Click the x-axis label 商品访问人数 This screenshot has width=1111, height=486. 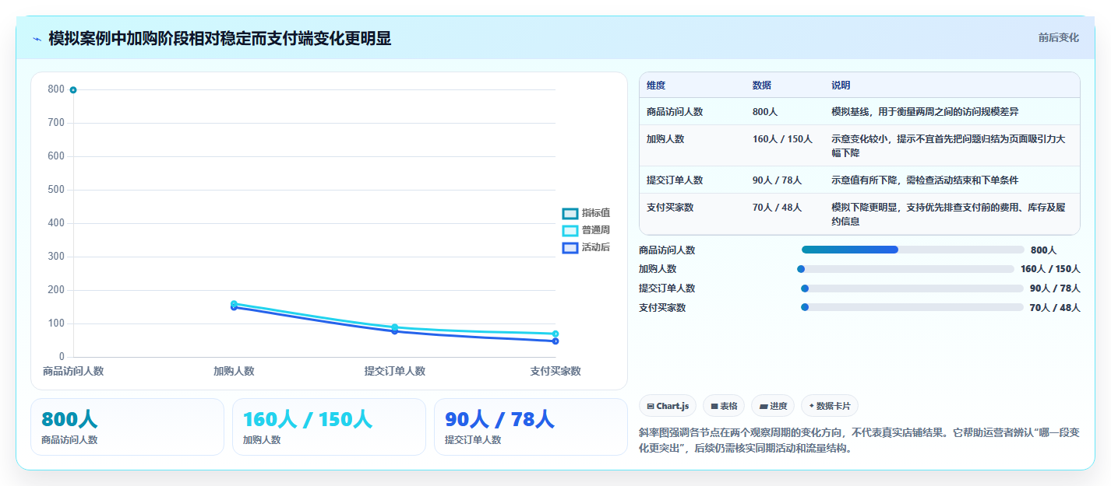click(73, 371)
